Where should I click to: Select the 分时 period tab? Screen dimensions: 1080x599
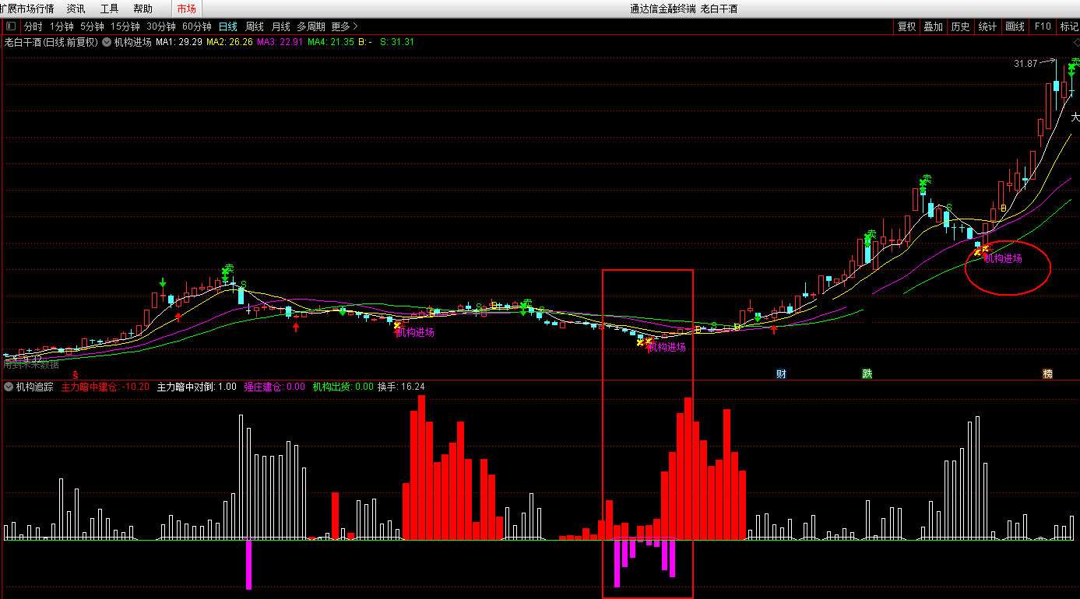point(33,26)
